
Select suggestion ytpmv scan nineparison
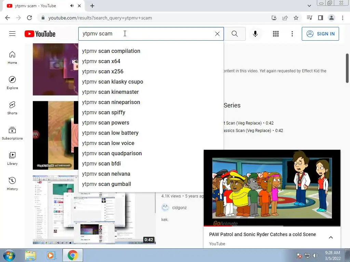tap(151, 102)
